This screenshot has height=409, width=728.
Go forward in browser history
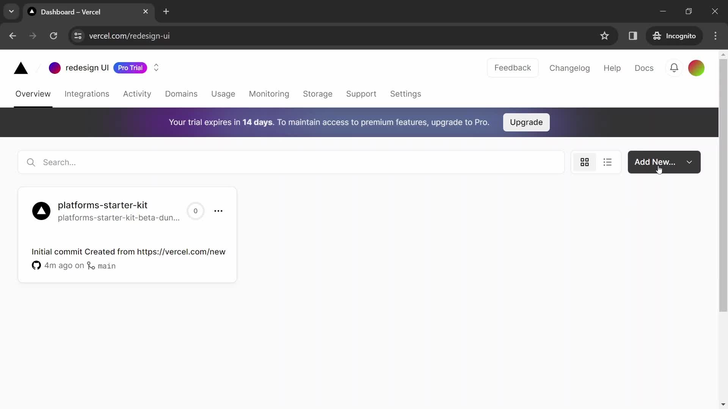(33, 36)
